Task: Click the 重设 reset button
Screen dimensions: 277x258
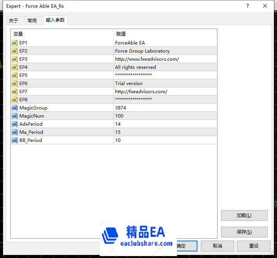Action: pyautogui.click(x=254, y=246)
